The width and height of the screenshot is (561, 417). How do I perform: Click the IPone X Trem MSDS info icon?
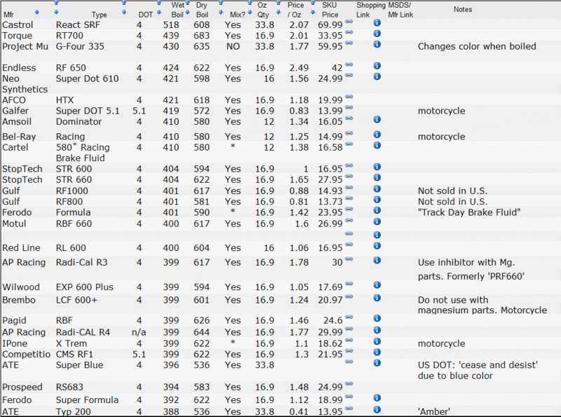click(x=377, y=341)
